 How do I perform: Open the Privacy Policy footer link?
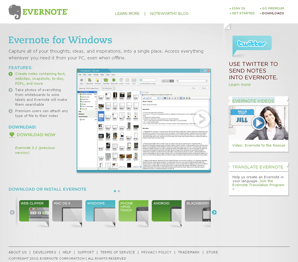156,252
